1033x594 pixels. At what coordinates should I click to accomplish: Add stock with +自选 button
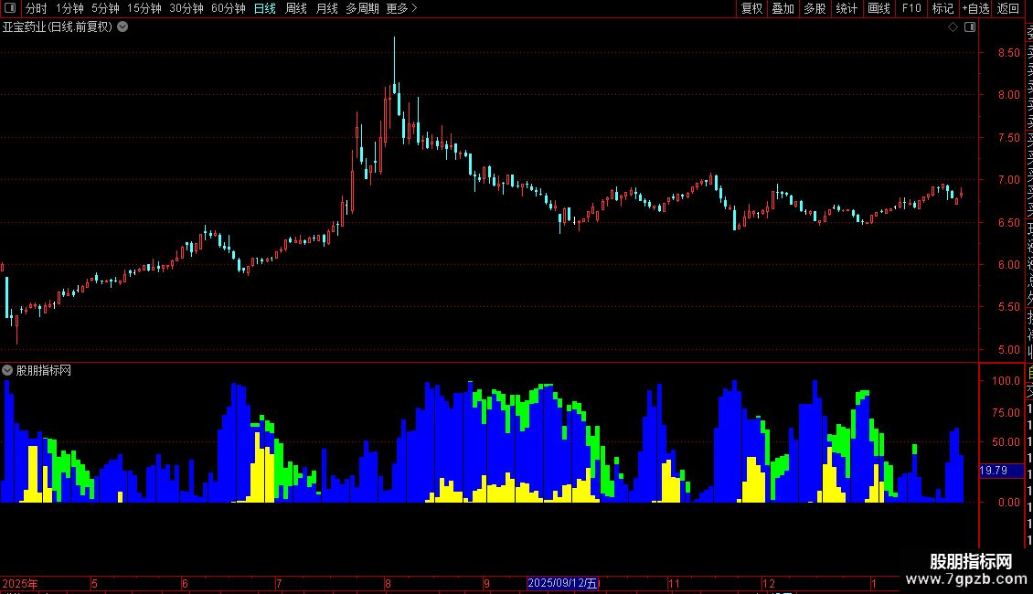[975, 8]
